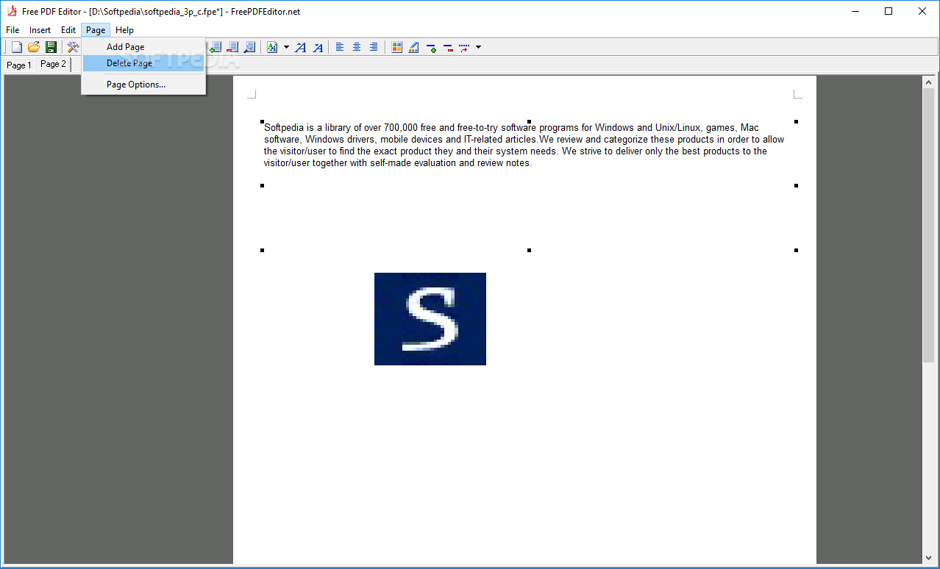Open the Insert menu
This screenshot has width=940, height=569.
(x=40, y=30)
